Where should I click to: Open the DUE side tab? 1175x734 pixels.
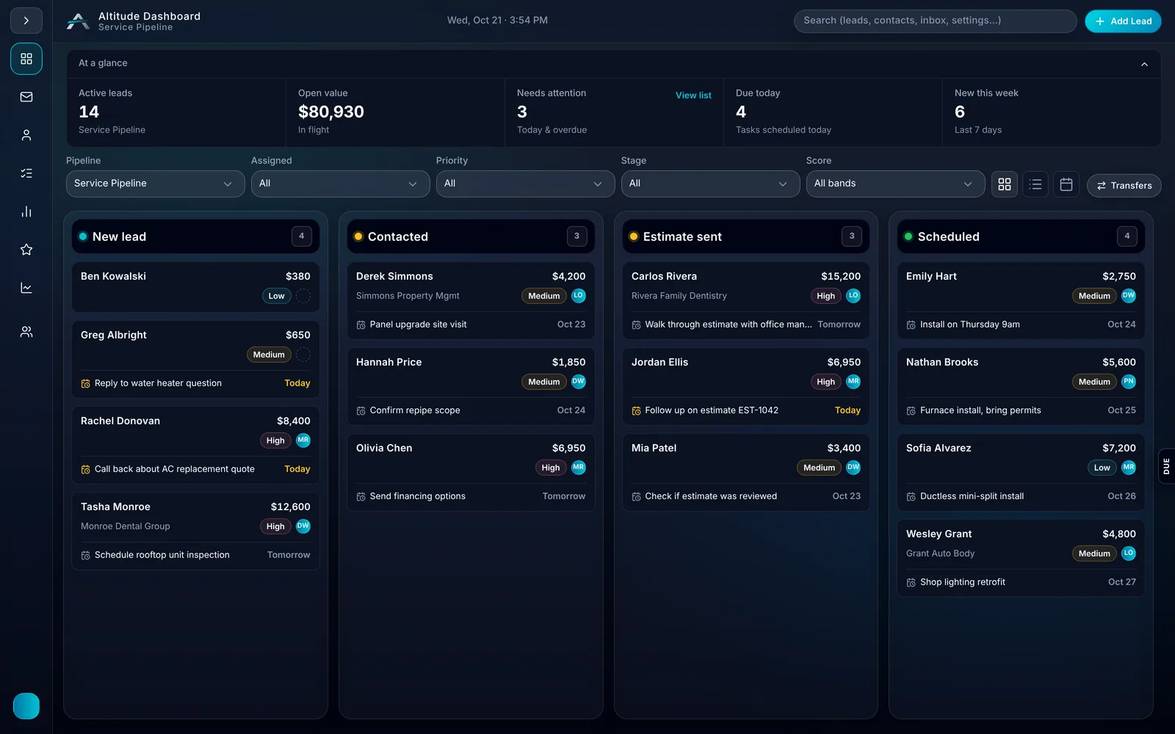(1166, 466)
